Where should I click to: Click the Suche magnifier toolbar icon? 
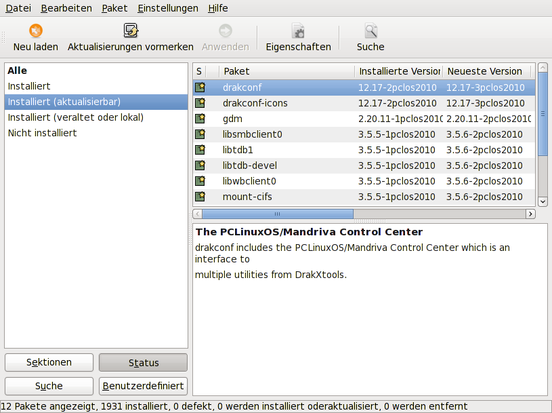[370, 31]
